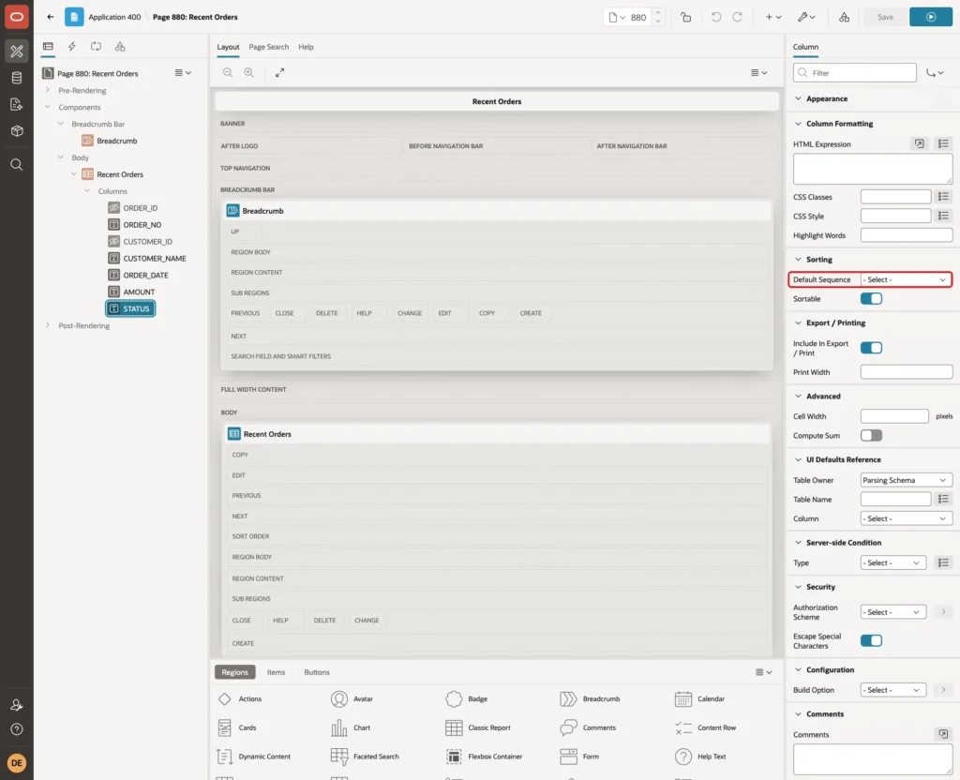The width and height of the screenshot is (960, 780).
Task: Collapse the Column Formatting section
Action: 799,124
